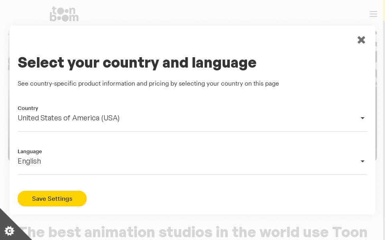Dismiss the country selection dialog
This screenshot has width=385, height=240.
pyautogui.click(x=361, y=40)
